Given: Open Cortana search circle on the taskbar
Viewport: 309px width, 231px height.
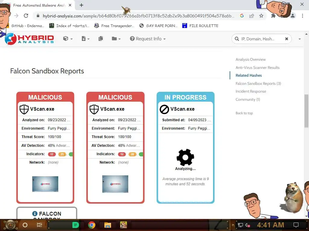Looking at the screenshot, I should click(25, 225).
